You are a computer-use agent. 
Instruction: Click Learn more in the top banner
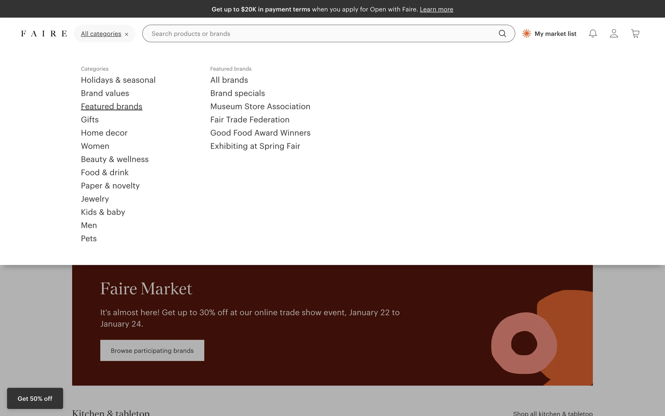pyautogui.click(x=436, y=9)
